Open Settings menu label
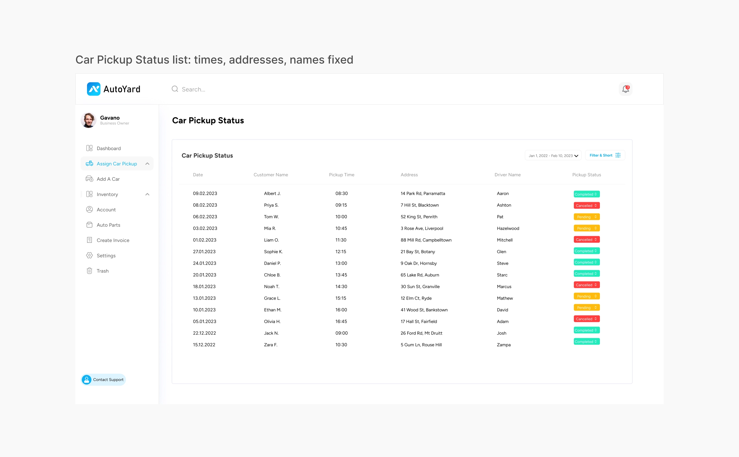739x457 pixels. pyautogui.click(x=106, y=255)
